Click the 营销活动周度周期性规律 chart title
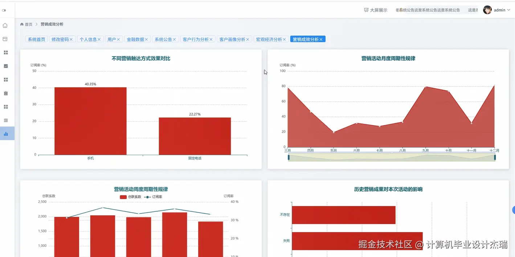Screen dimensions: 515x257 141,189
